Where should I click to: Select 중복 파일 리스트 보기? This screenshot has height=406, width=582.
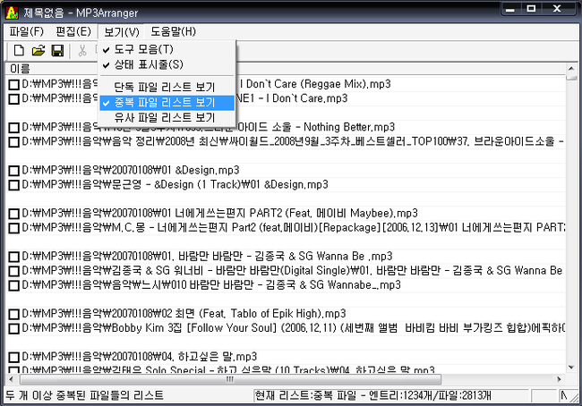(x=167, y=102)
